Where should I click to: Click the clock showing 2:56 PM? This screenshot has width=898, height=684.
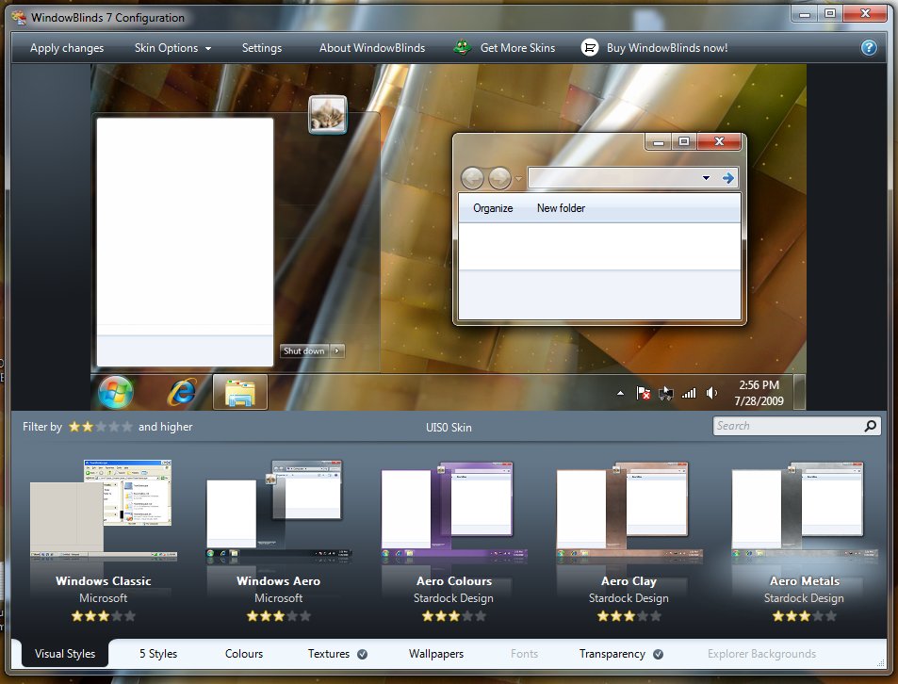tap(759, 385)
